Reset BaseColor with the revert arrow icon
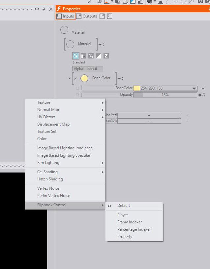The height and width of the screenshot is (269, 210). pyautogui.click(x=203, y=88)
